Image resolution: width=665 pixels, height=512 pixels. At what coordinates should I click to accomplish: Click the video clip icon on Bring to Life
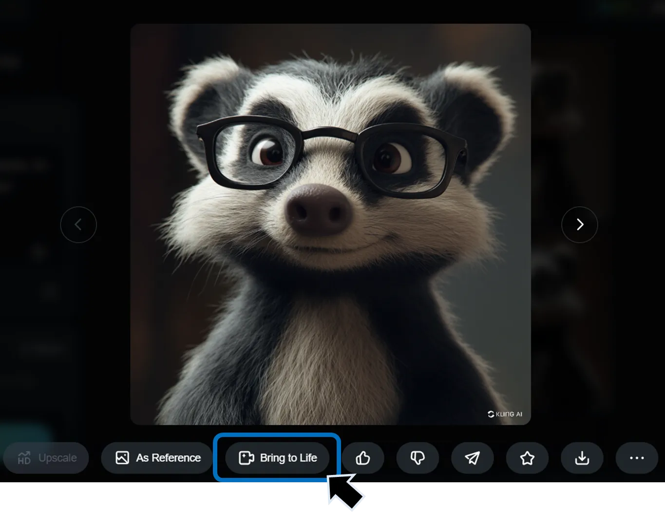[x=246, y=458]
